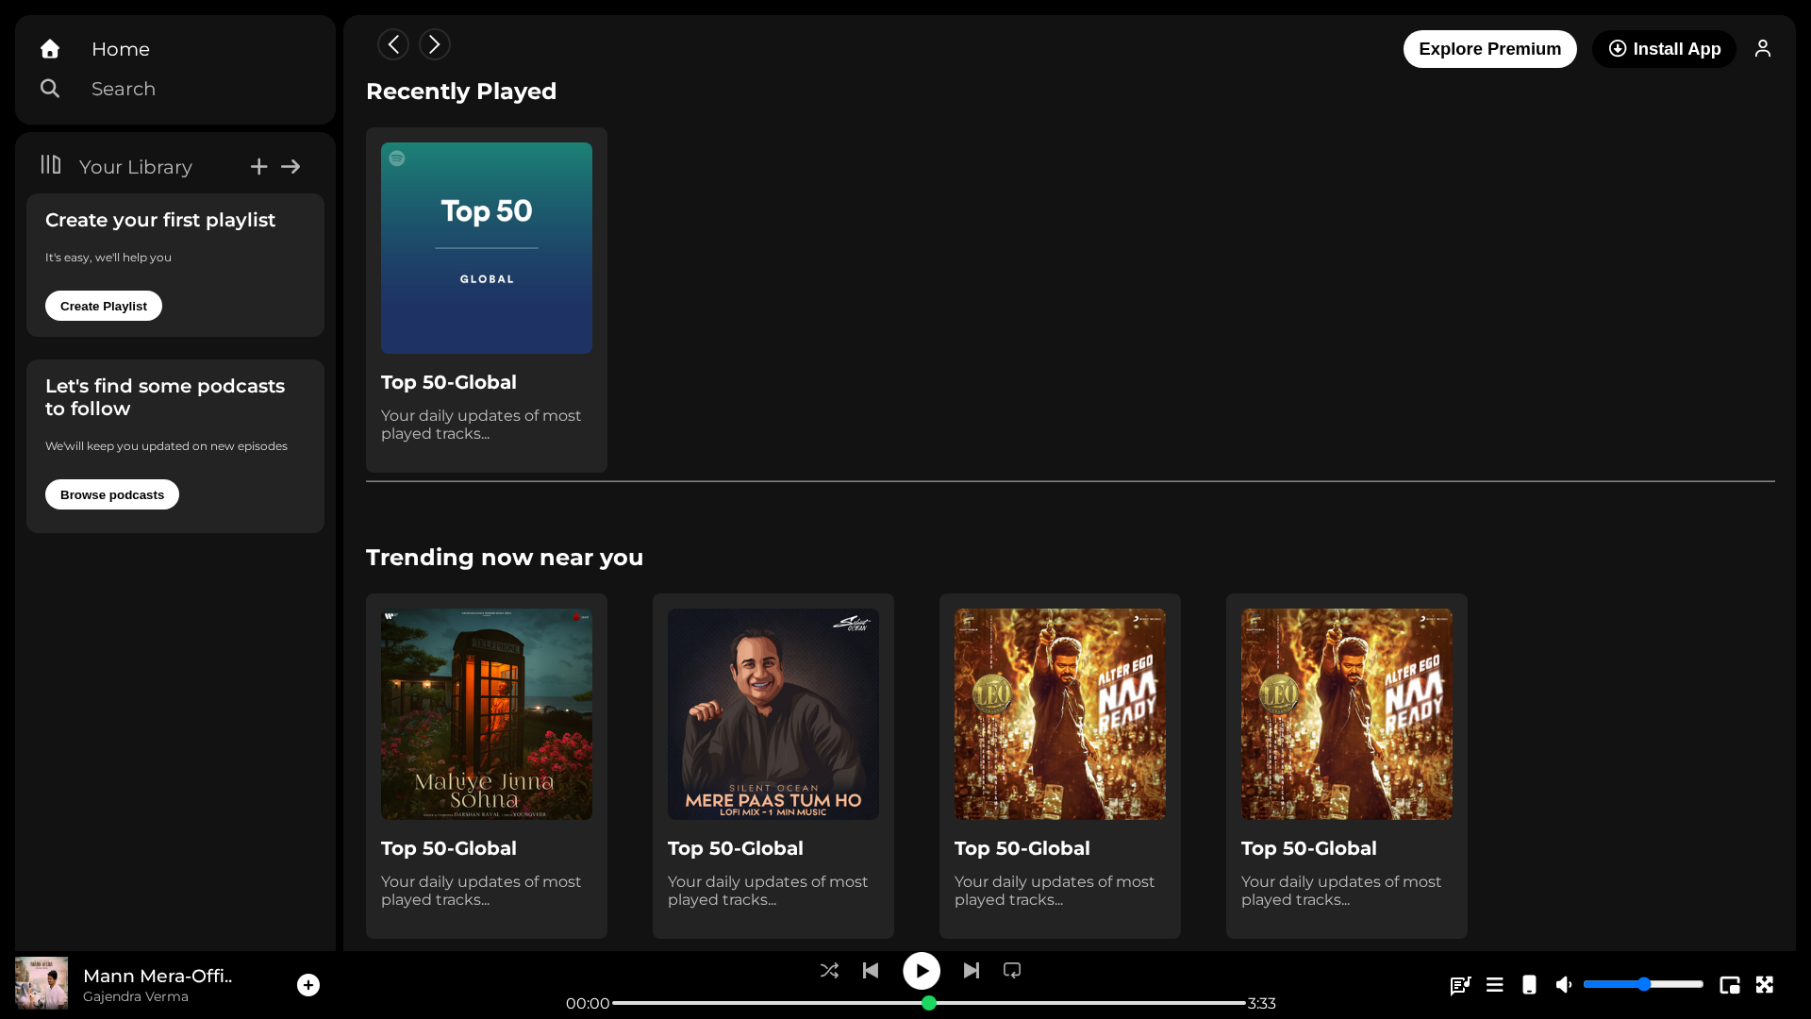Expand Your Library with arrow
1811x1019 pixels.
point(291,166)
